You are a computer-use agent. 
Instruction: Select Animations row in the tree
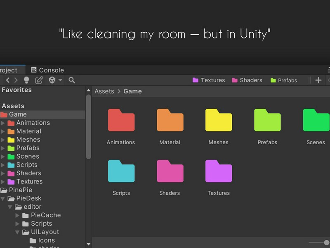[x=42, y=123]
